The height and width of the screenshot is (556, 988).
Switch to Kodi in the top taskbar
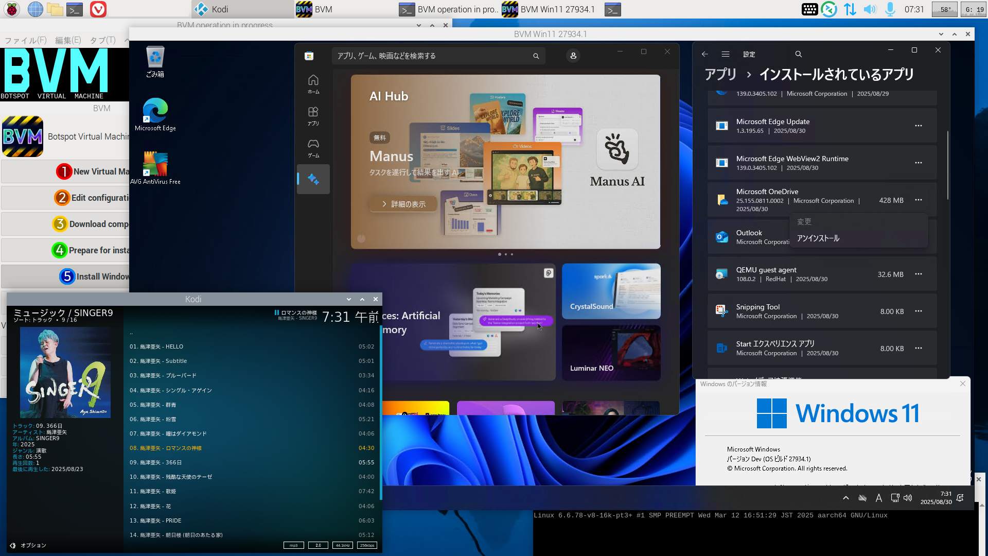tap(243, 9)
